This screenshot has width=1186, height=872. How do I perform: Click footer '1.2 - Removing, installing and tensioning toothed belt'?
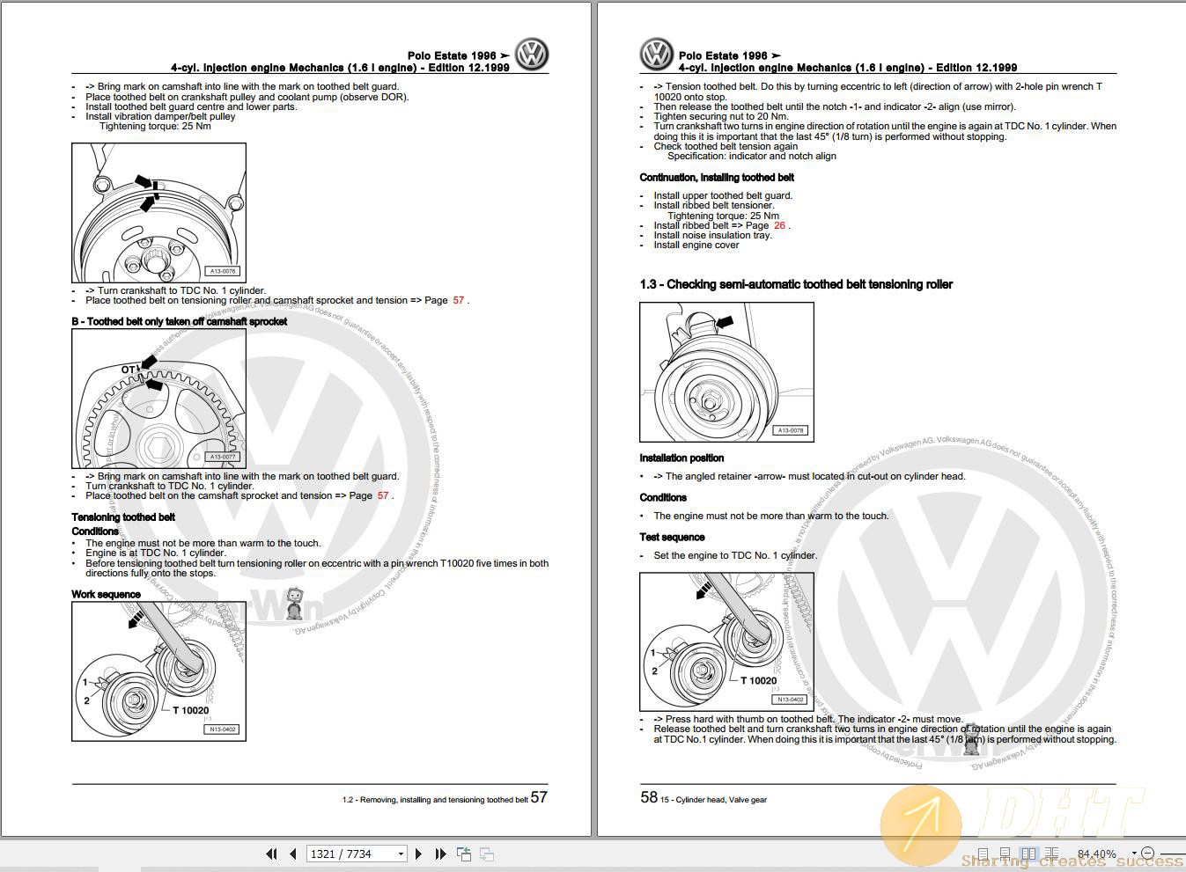point(435,800)
